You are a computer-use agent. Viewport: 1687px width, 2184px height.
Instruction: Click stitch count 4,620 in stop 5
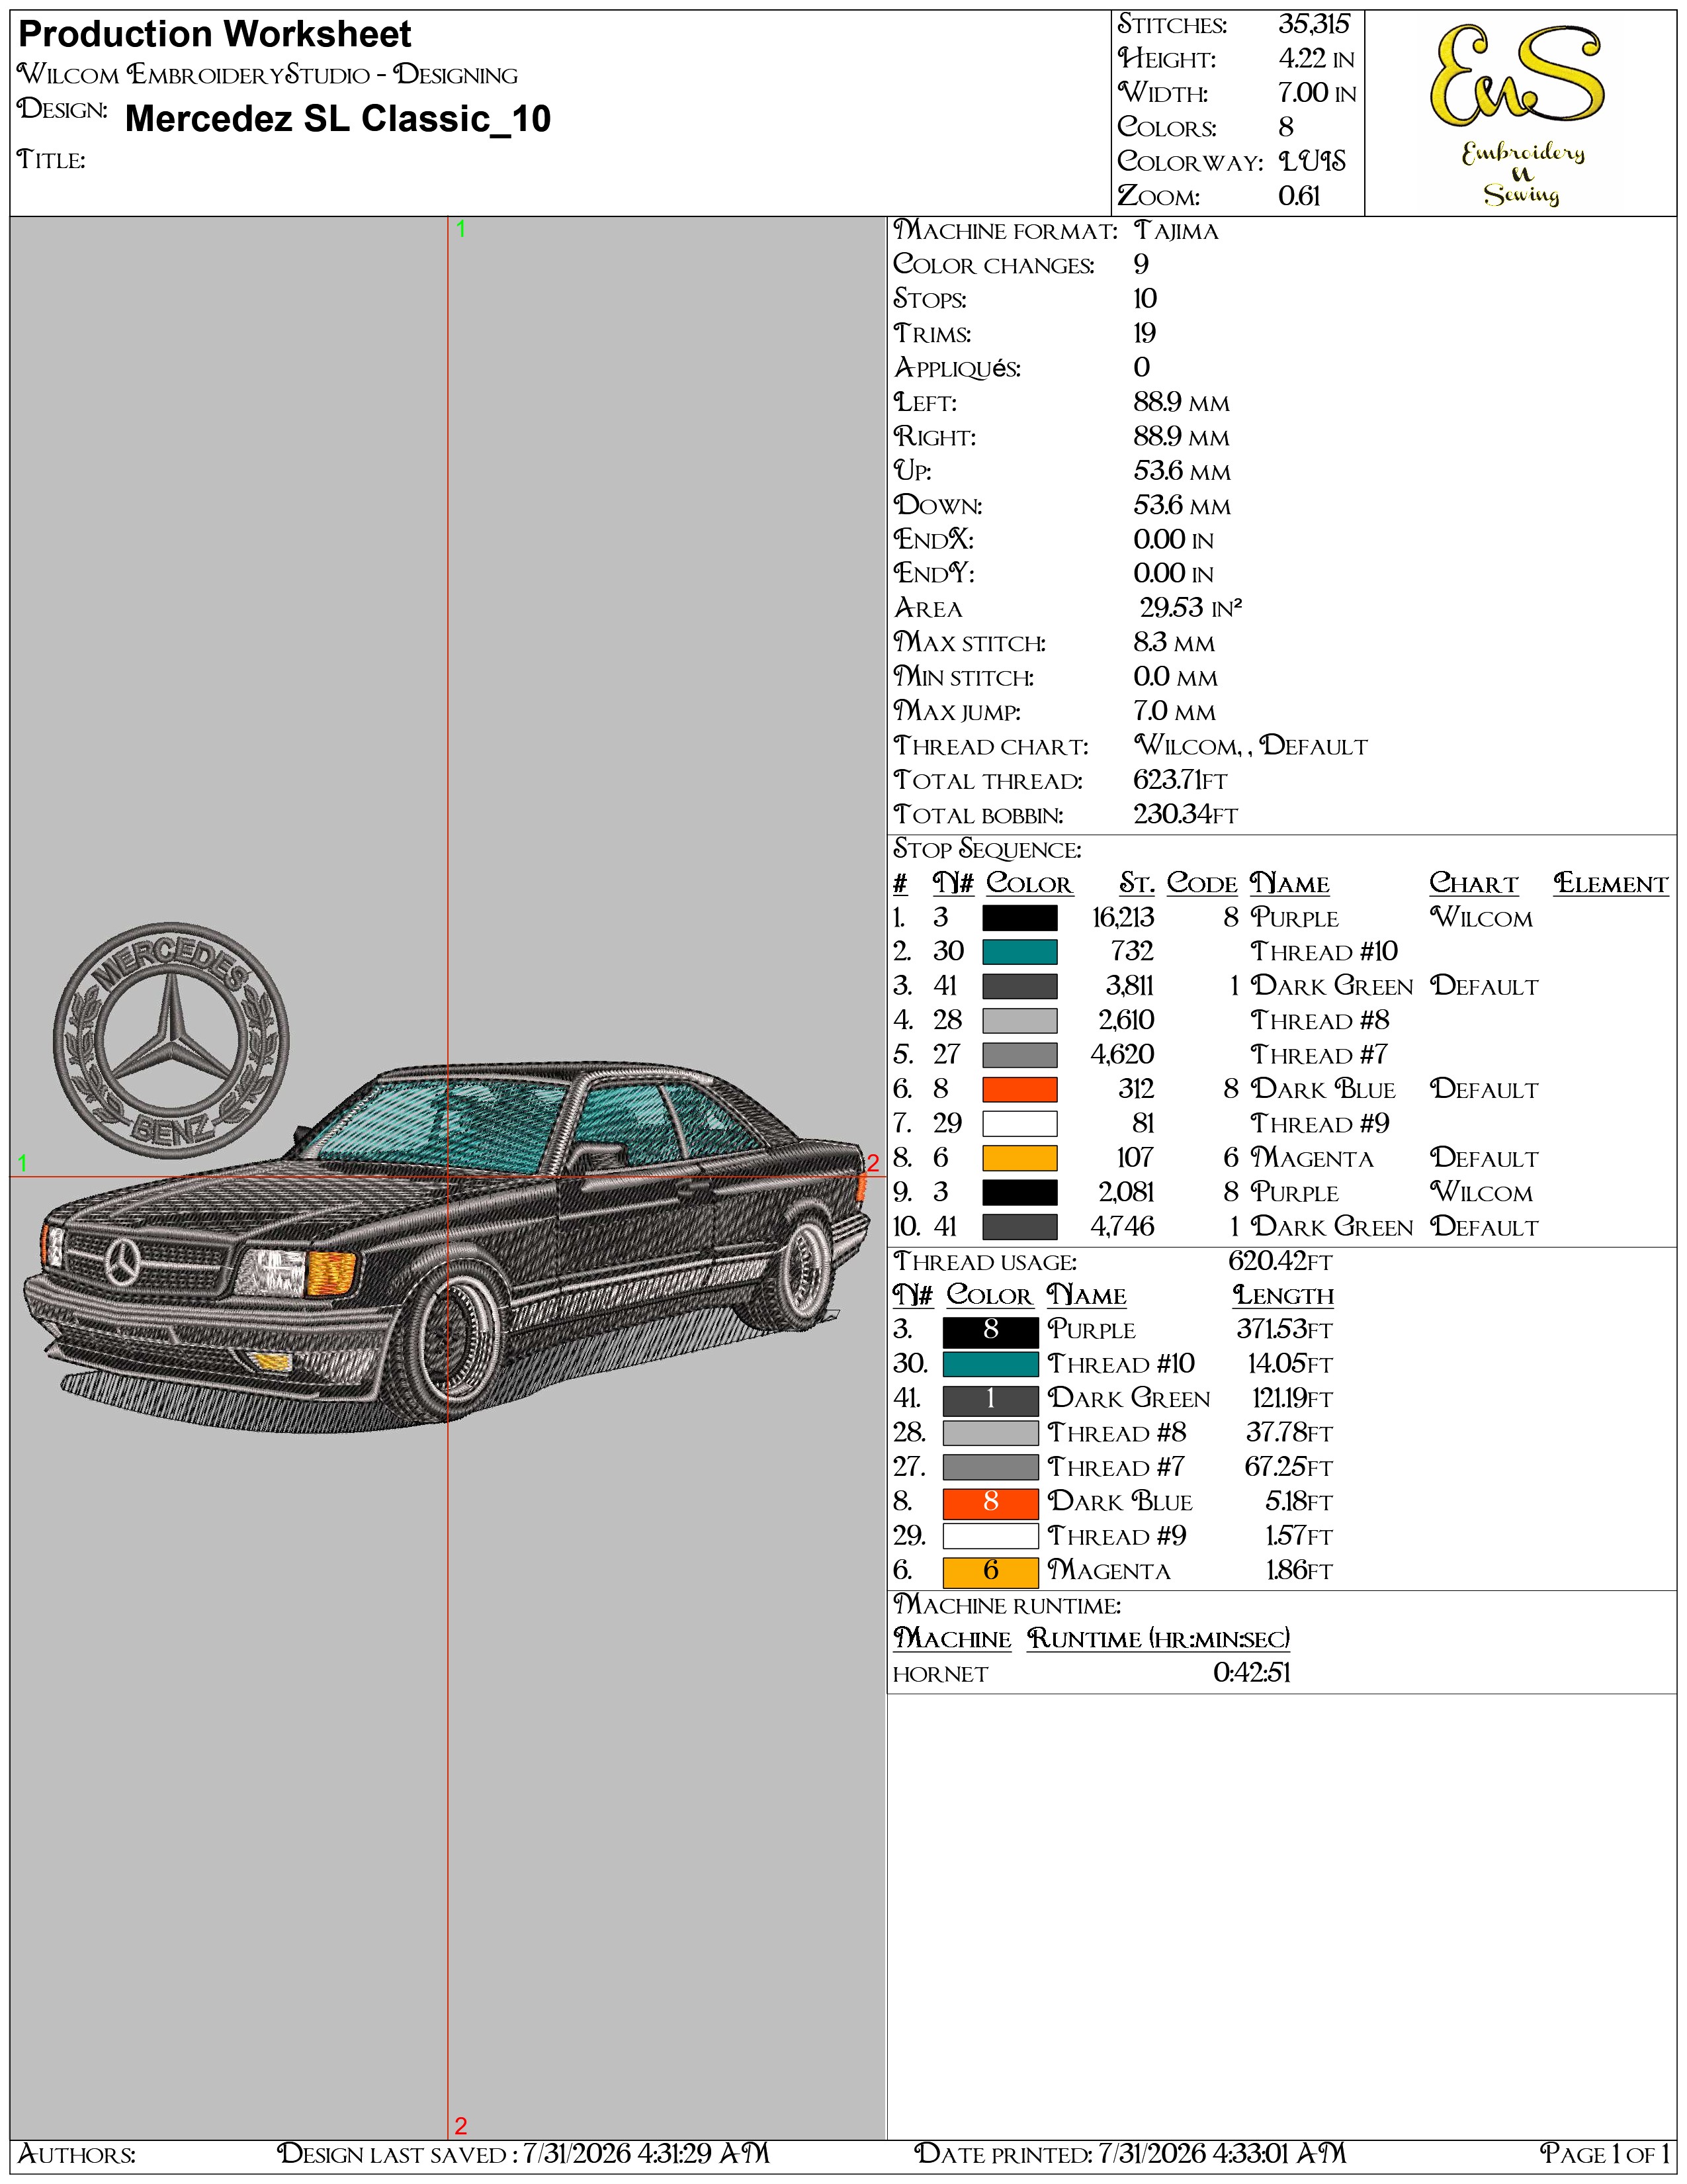1123,1055
